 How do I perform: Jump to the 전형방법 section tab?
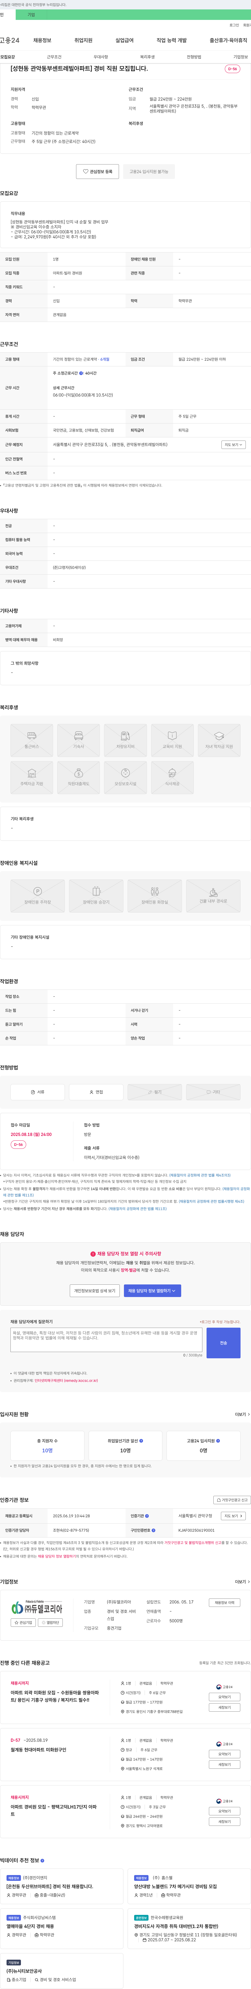tap(194, 57)
